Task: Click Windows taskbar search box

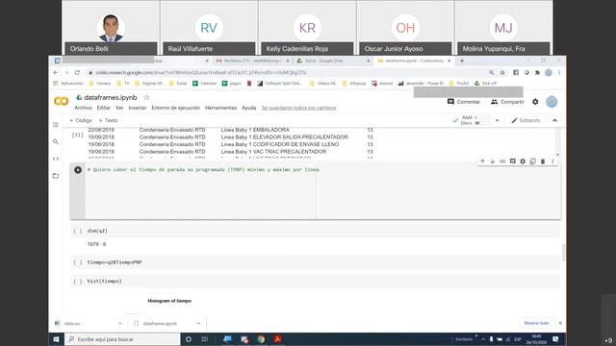Action: (122, 339)
